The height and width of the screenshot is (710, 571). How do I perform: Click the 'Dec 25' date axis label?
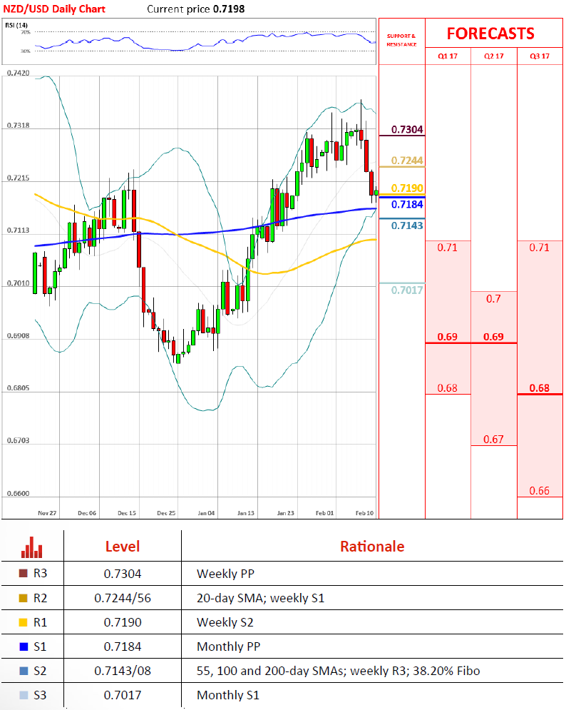pos(166,513)
